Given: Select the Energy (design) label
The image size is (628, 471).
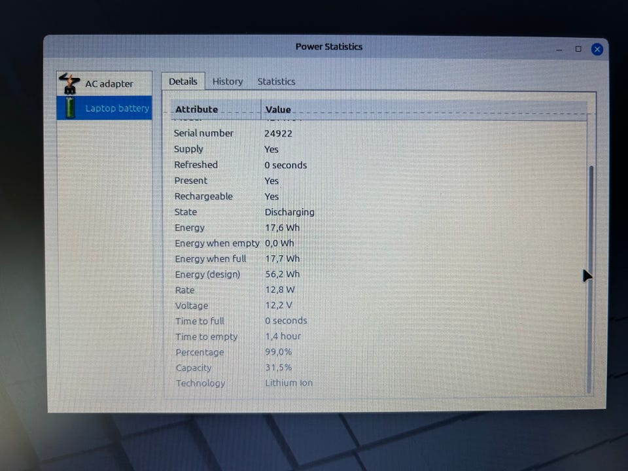Looking at the screenshot, I should coord(207,274).
